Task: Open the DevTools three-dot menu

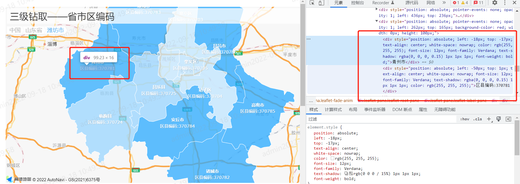Action: pyautogui.click(x=505, y=3)
